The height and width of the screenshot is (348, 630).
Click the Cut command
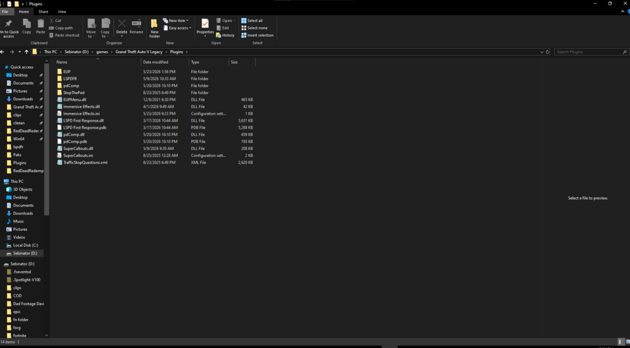pyautogui.click(x=55, y=21)
